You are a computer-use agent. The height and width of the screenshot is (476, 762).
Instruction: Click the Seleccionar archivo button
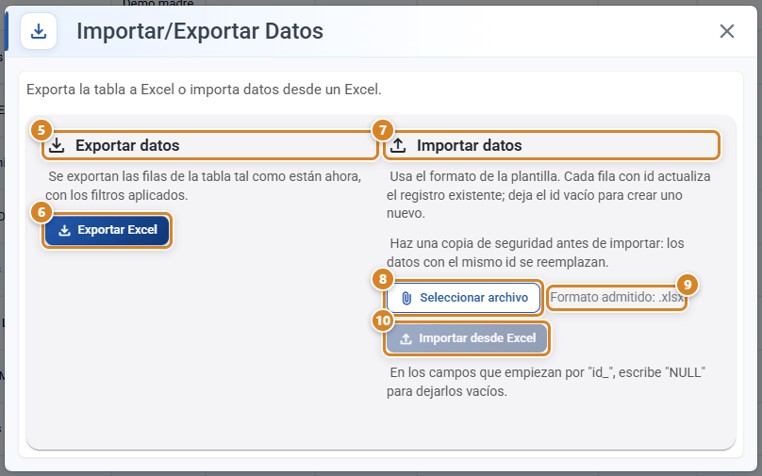464,298
